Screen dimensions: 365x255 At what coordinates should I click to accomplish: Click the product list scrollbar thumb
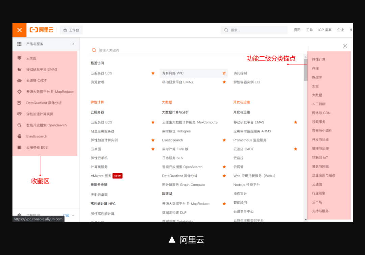[306, 70]
